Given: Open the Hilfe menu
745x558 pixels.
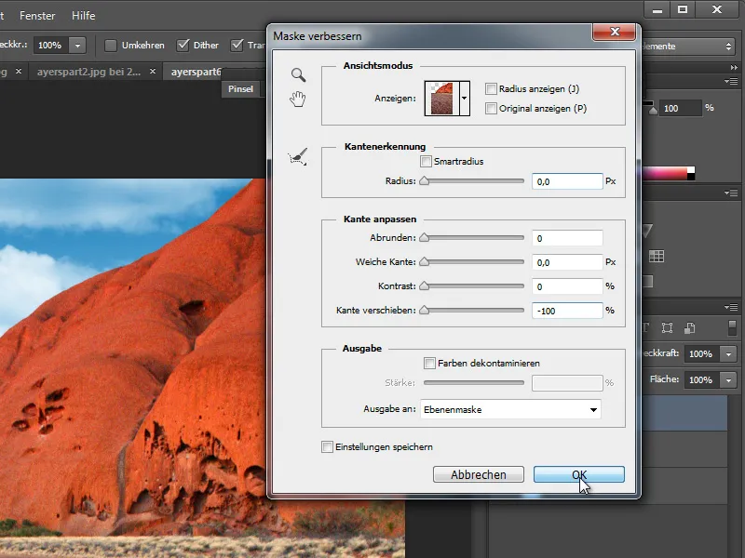Looking at the screenshot, I should pos(83,16).
